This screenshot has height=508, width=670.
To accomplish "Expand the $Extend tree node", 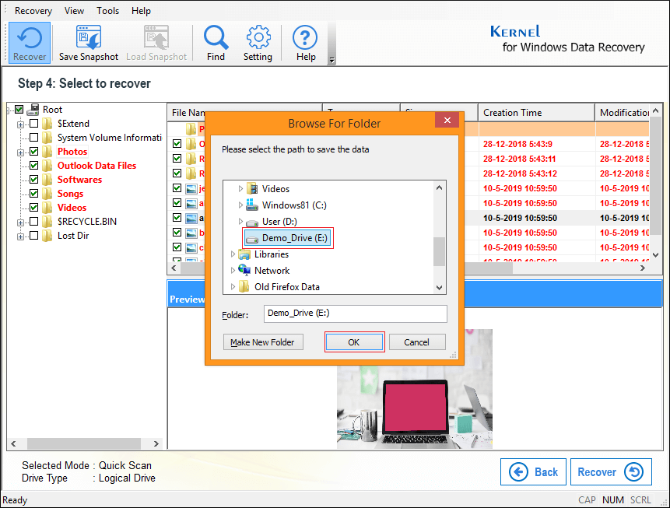I will click(20, 124).
